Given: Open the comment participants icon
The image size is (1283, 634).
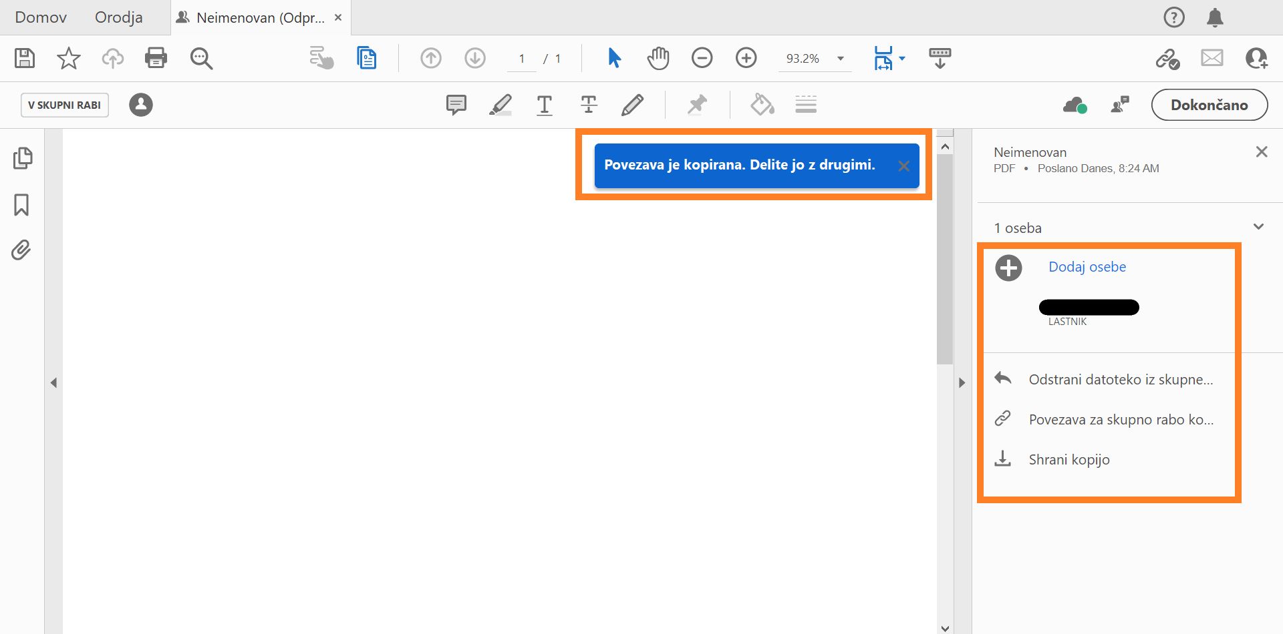Looking at the screenshot, I should pyautogui.click(x=1120, y=105).
